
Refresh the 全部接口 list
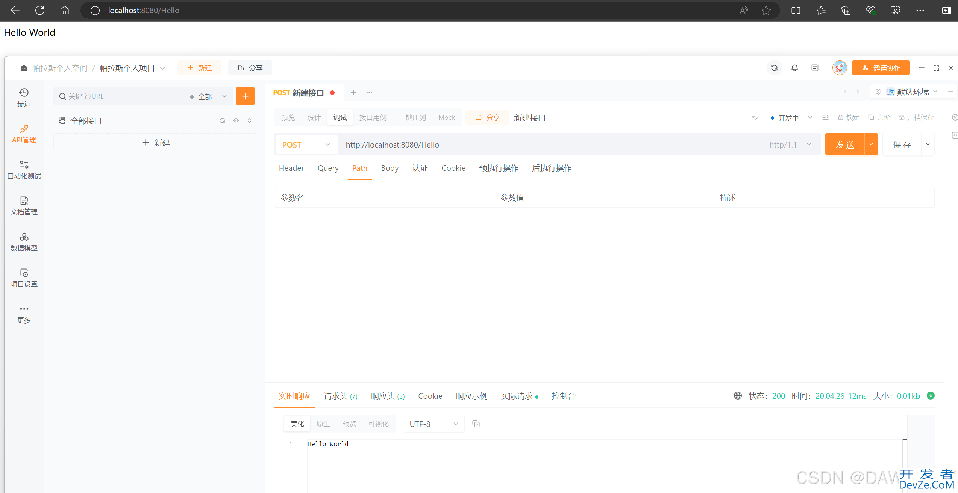(x=222, y=121)
